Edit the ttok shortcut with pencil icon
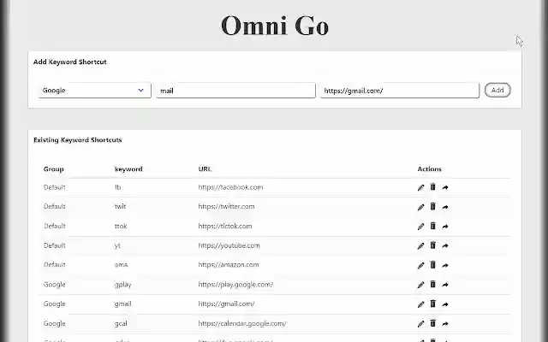 click(420, 227)
